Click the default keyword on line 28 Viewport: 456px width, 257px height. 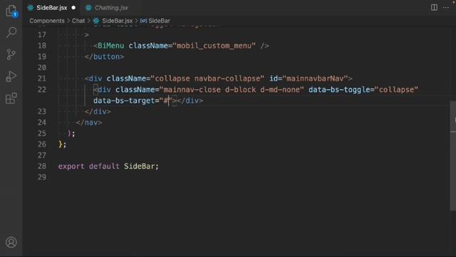pyautogui.click(x=104, y=166)
